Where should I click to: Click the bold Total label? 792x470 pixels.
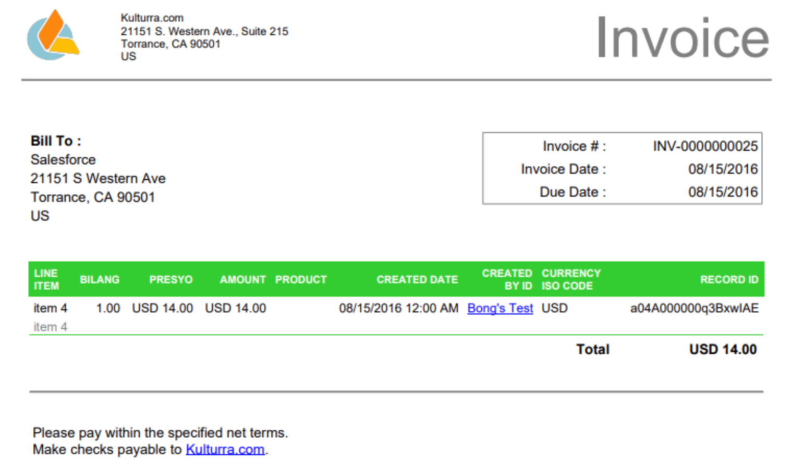(x=593, y=349)
